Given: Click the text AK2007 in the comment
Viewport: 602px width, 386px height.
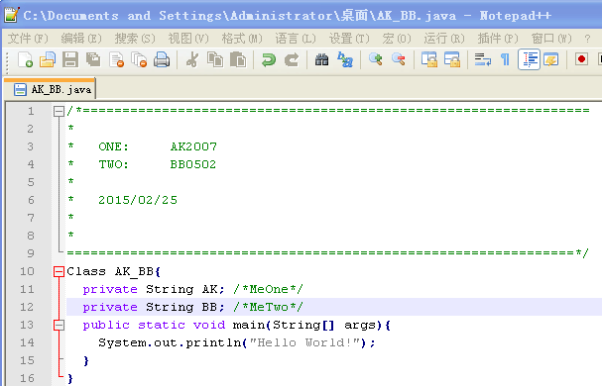Looking at the screenshot, I should coord(193,146).
